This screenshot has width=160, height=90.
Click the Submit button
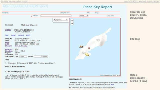(x=45, y=56)
